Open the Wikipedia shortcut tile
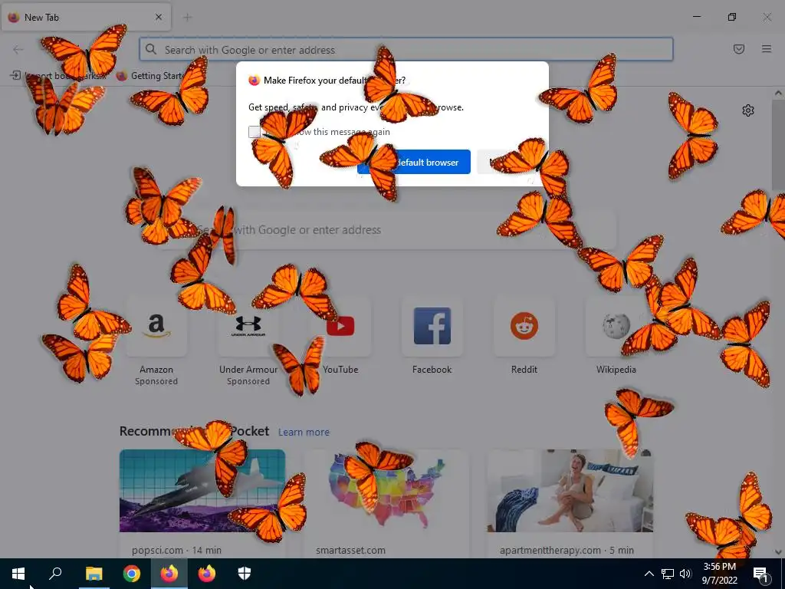This screenshot has width=785, height=589. click(616, 326)
